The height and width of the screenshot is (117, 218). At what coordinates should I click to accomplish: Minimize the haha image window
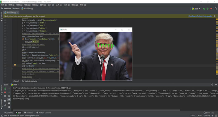coord(115,29)
